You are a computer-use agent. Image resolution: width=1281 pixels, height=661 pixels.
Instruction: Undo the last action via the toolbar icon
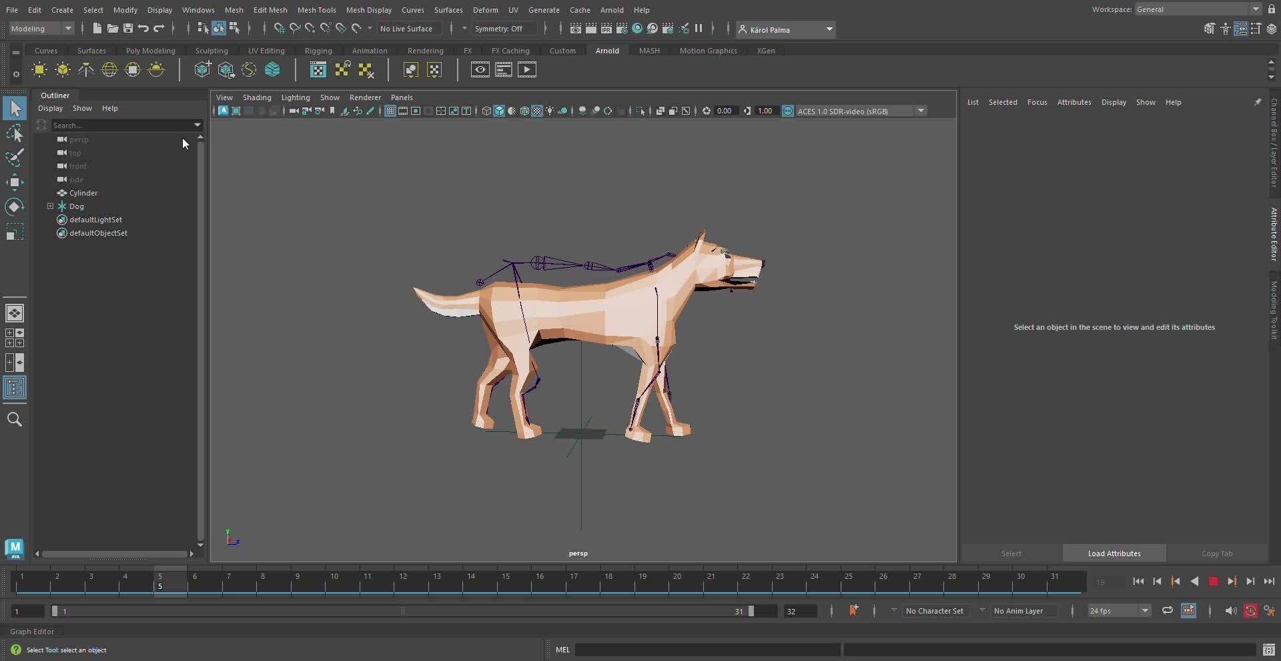pos(142,29)
